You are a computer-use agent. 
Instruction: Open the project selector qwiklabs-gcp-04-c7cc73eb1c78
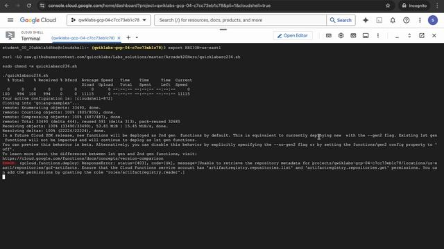tap(109, 20)
